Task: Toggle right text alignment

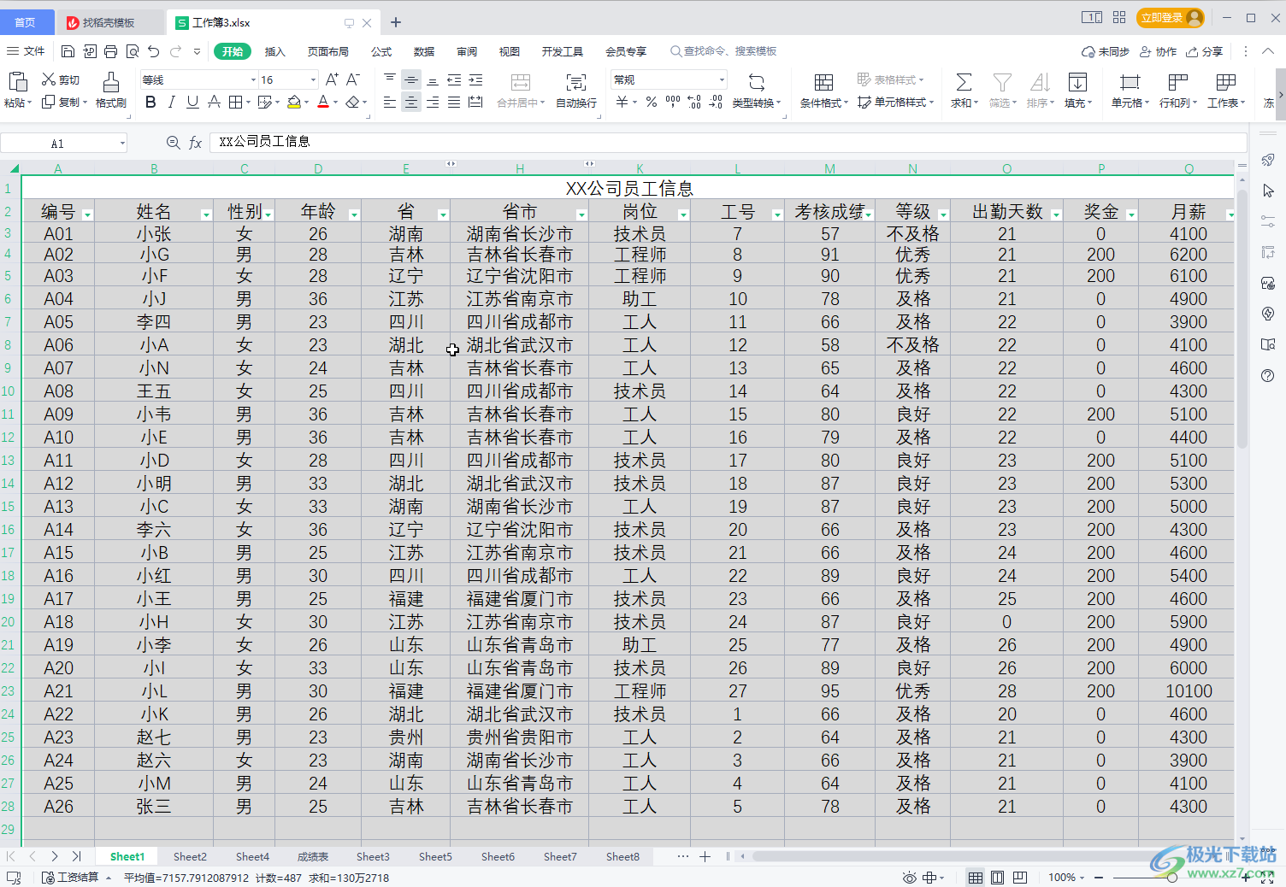Action: tap(433, 103)
